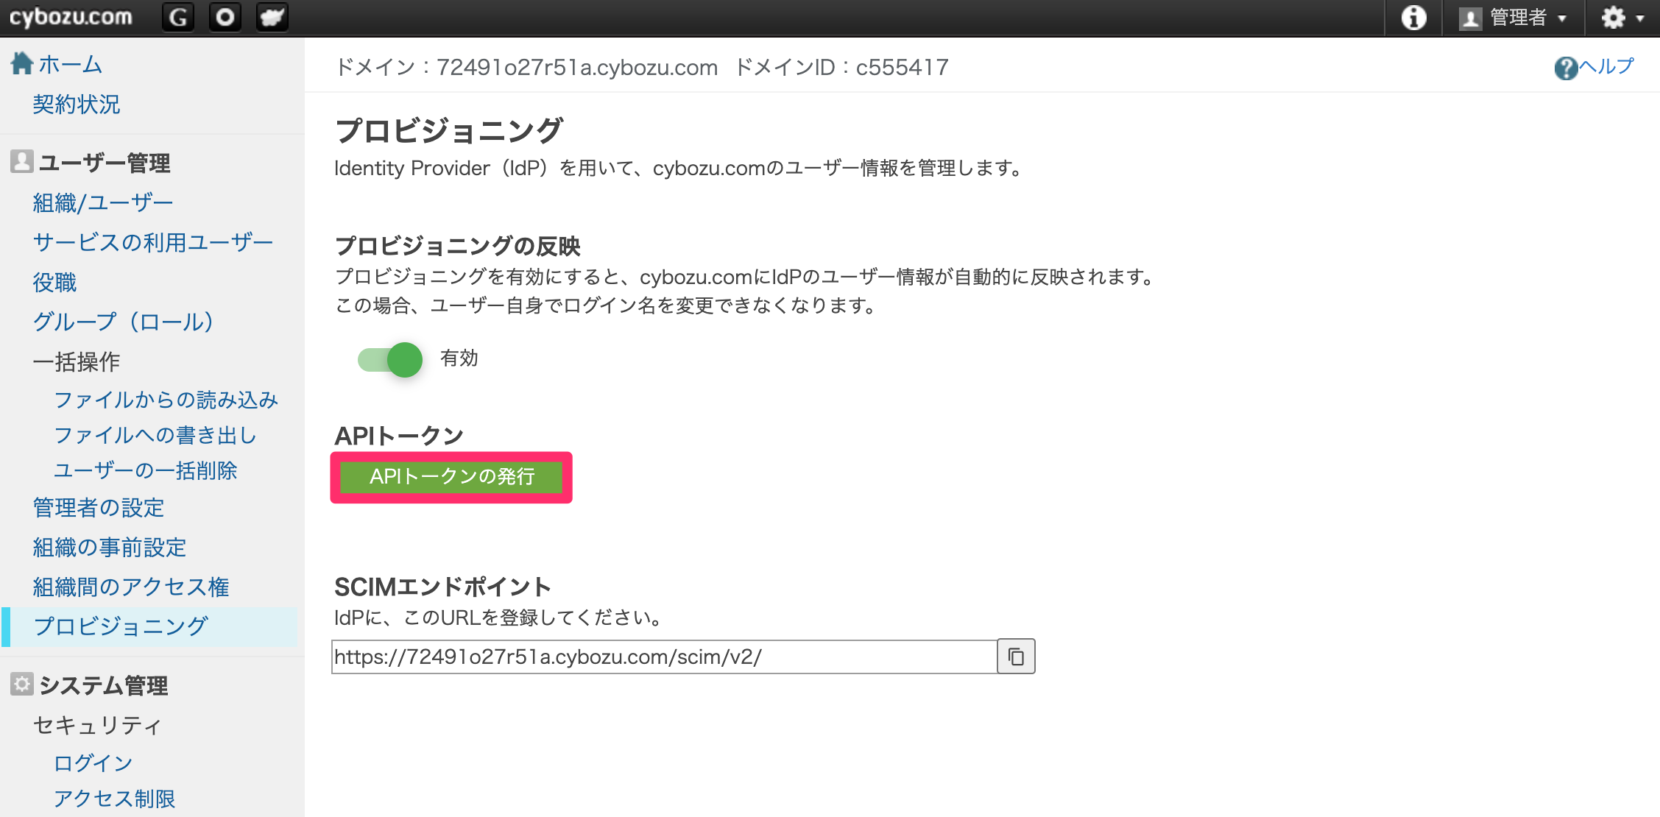The height and width of the screenshot is (817, 1660).
Task: Go to 管理者の設定 page
Action: pos(99,508)
